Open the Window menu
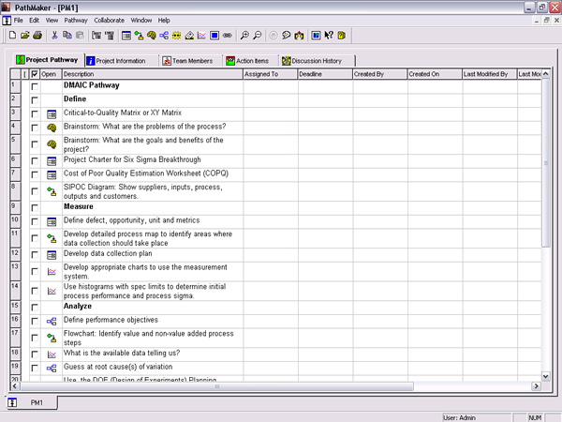562x422 pixels. [141, 21]
